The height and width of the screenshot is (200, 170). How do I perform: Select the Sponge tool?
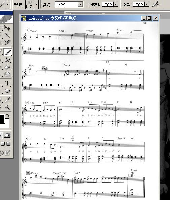[x=7, y=74]
